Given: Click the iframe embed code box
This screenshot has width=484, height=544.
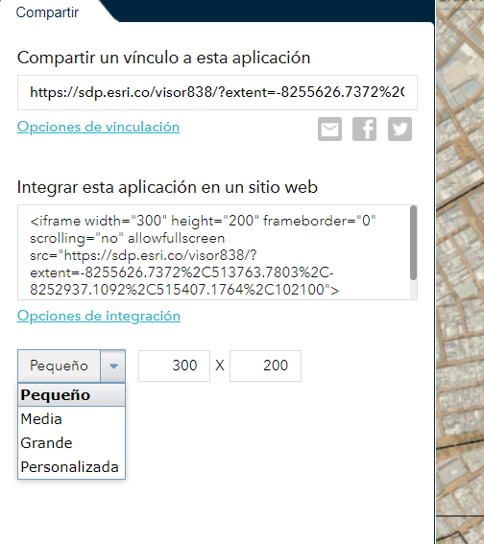Looking at the screenshot, I should pos(217,252).
